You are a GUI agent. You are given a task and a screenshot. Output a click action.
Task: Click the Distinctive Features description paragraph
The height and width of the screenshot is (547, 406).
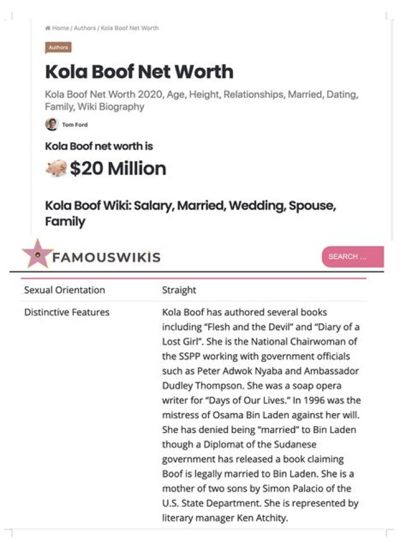point(261,414)
